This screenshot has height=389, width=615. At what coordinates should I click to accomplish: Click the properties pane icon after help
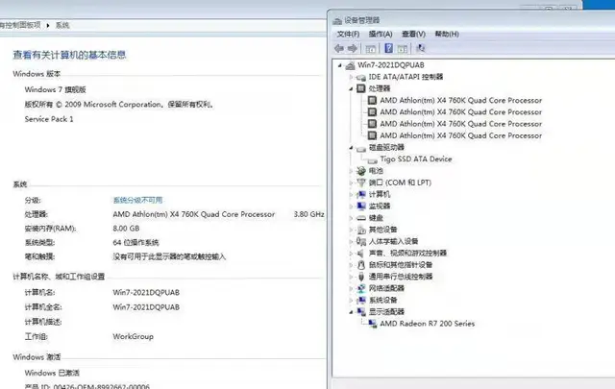point(402,49)
